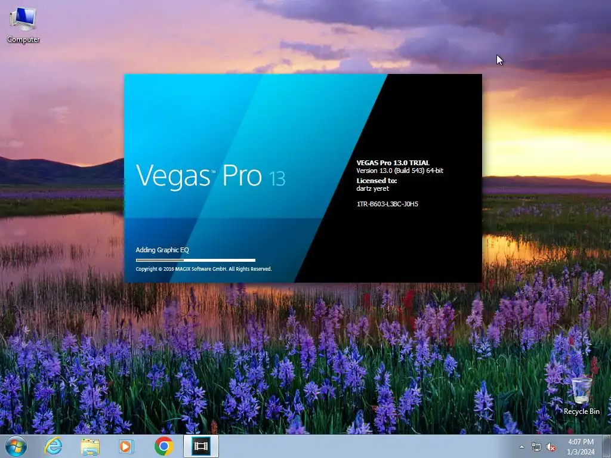Click the licensee name 'dartz yeret'

(372, 188)
